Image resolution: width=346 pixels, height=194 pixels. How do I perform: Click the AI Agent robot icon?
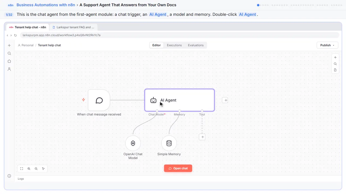[153, 100]
